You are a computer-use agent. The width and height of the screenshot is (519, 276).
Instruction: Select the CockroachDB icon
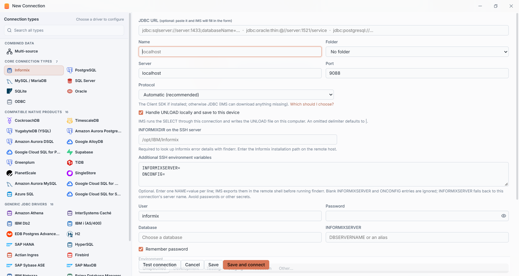9,121
